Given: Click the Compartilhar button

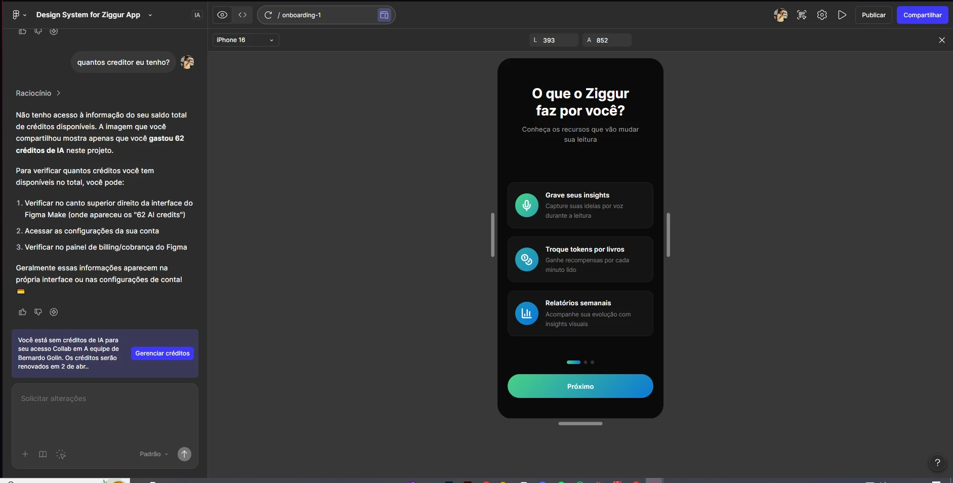Looking at the screenshot, I should pos(922,15).
